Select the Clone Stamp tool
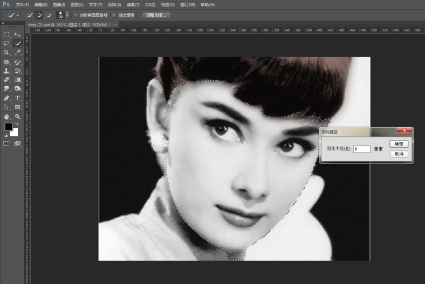This screenshot has width=425, height=284. point(6,71)
